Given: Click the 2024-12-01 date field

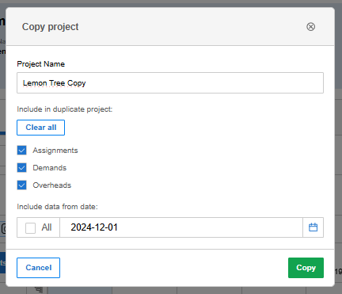Looking at the screenshot, I should [x=181, y=227].
